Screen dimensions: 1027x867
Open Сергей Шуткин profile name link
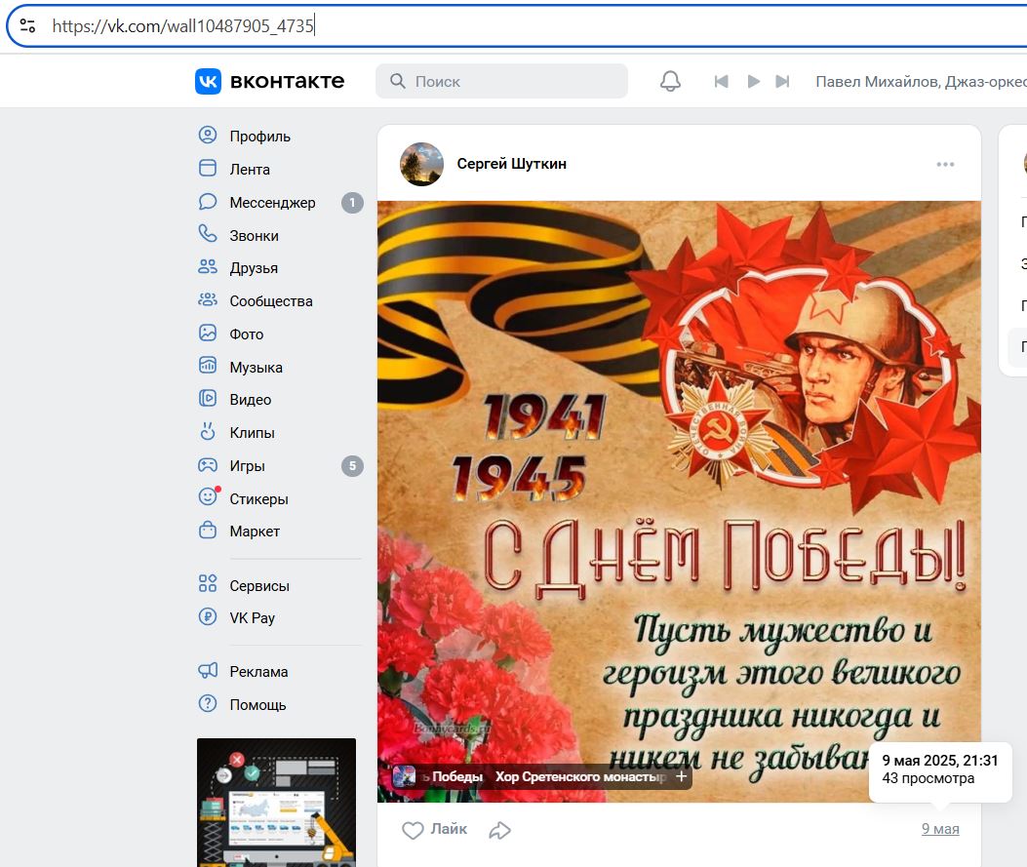[x=511, y=164]
